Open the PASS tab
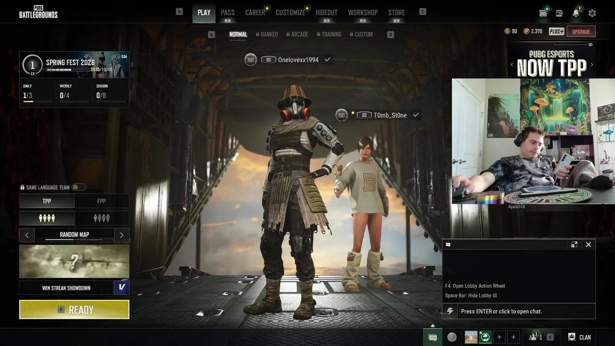Screen dimensions: 615x346 coord(228,12)
